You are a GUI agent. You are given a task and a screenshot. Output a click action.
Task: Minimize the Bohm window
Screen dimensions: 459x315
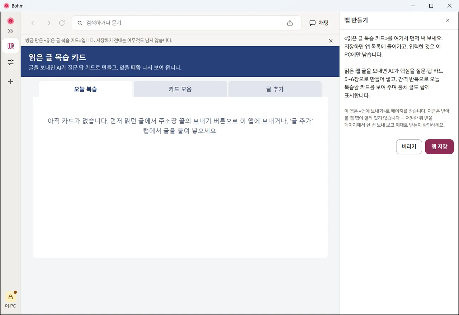click(413, 6)
